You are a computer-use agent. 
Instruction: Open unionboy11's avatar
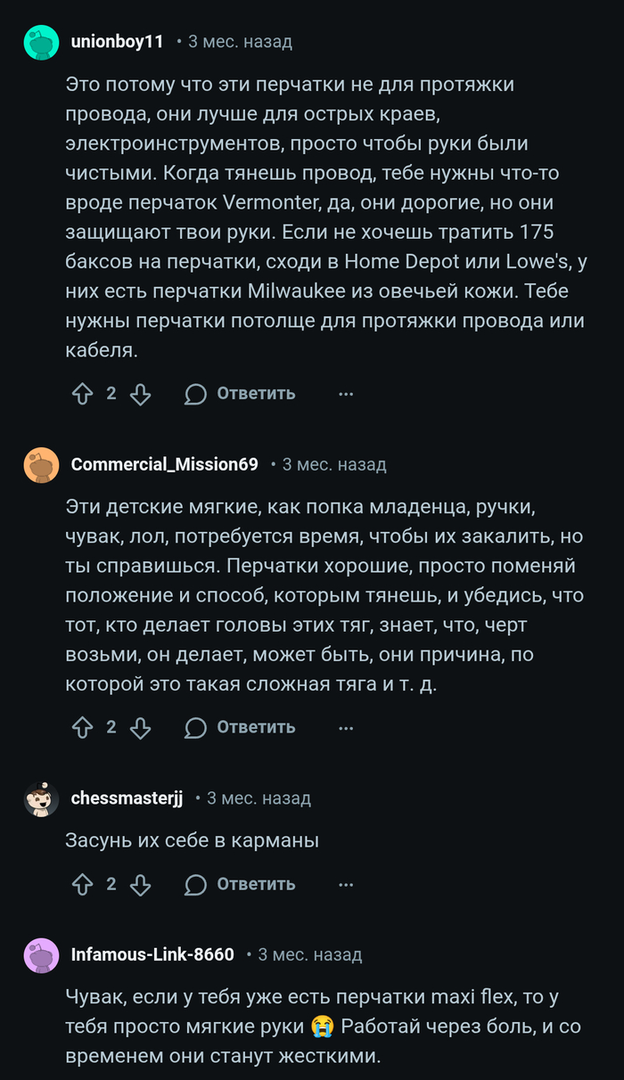point(41,42)
